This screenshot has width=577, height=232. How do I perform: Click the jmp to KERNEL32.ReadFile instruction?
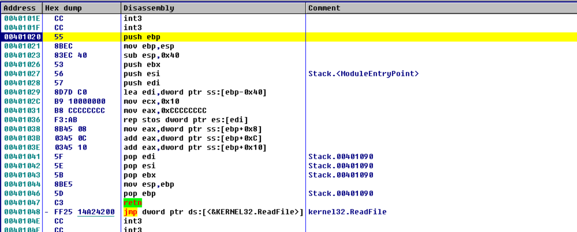click(213, 212)
